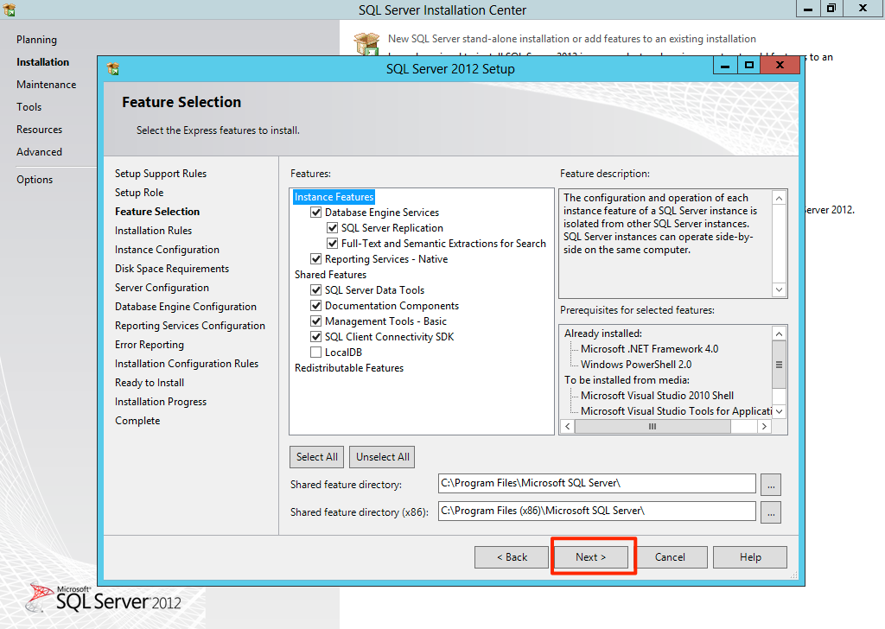Click New SQL Server stand-alone installation link
885x629 pixels.
(x=572, y=39)
